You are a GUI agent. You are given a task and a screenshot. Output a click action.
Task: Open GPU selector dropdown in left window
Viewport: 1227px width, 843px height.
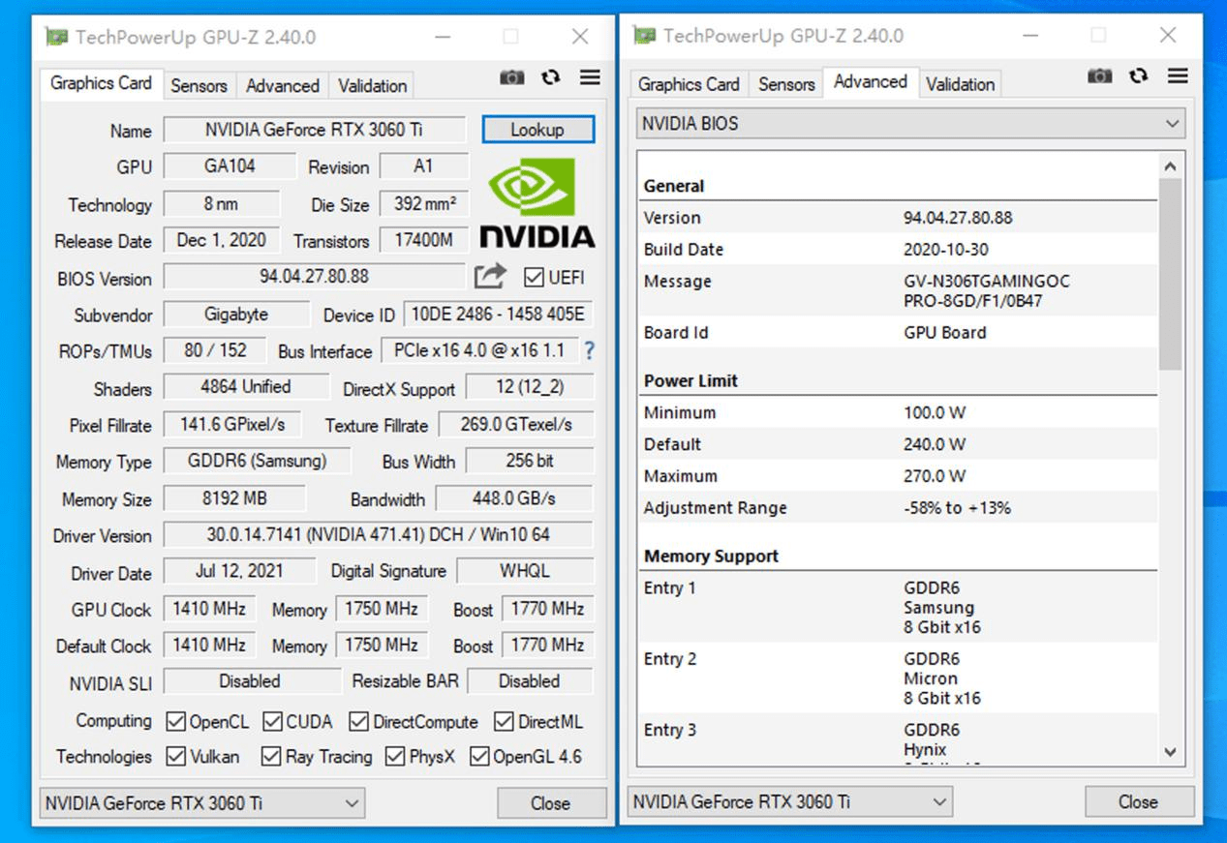tap(202, 803)
